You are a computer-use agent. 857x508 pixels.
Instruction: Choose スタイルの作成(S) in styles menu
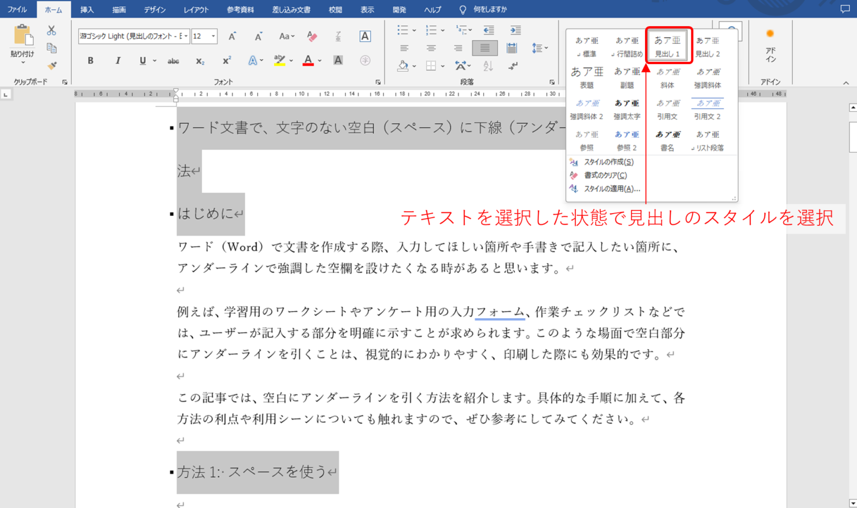point(608,162)
